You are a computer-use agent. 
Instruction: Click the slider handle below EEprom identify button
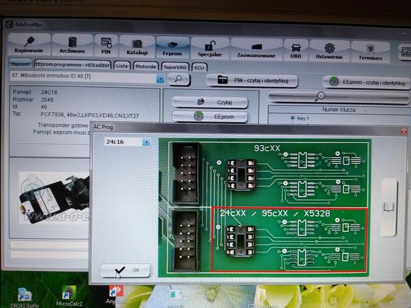[x=321, y=96]
